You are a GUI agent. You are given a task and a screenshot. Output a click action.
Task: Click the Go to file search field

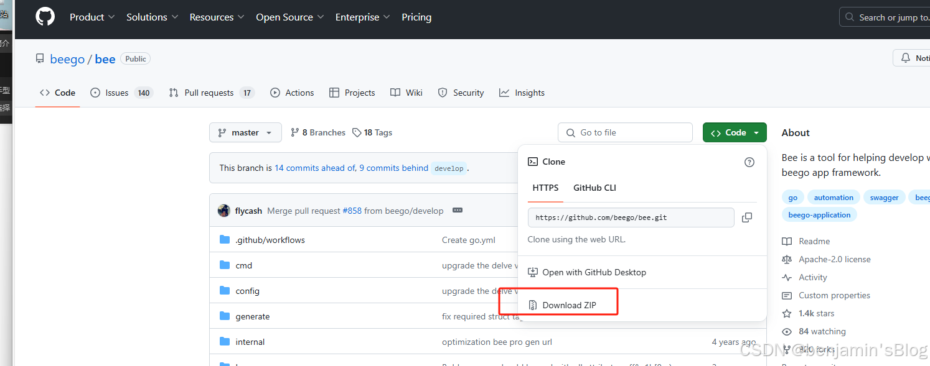pyautogui.click(x=625, y=132)
